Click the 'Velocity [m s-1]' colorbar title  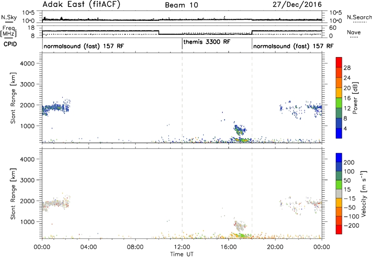tap(364, 193)
